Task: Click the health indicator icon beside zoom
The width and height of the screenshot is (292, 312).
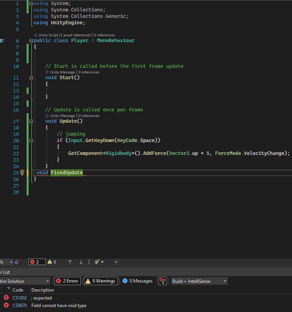Action: 17,262
